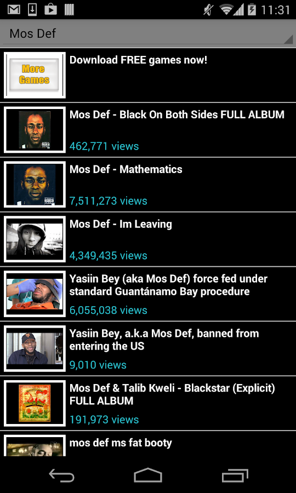Play Black On Both Sides FULL ALBUM
Screen dimensions: 296x493
(148, 130)
